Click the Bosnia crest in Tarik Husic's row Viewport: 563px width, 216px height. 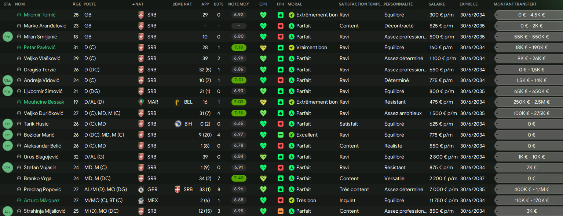click(178, 124)
